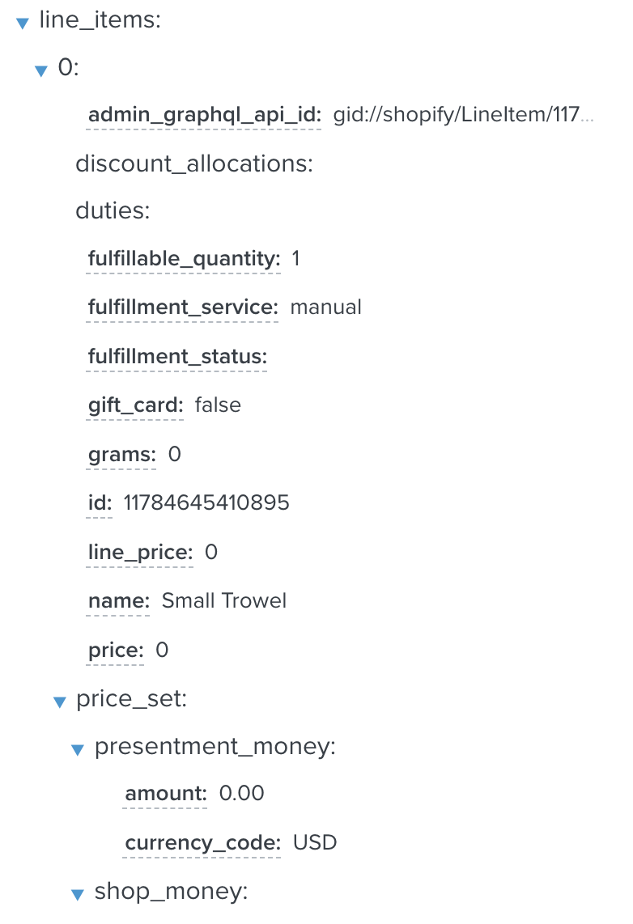Click the triangle beside shop_money
Screen dimensions: 633x924
(x=78, y=893)
